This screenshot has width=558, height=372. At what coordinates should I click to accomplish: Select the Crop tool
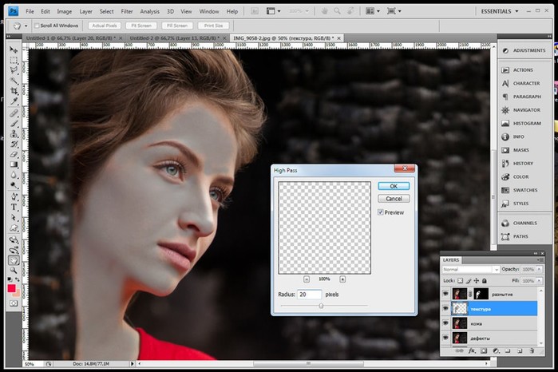[14, 93]
